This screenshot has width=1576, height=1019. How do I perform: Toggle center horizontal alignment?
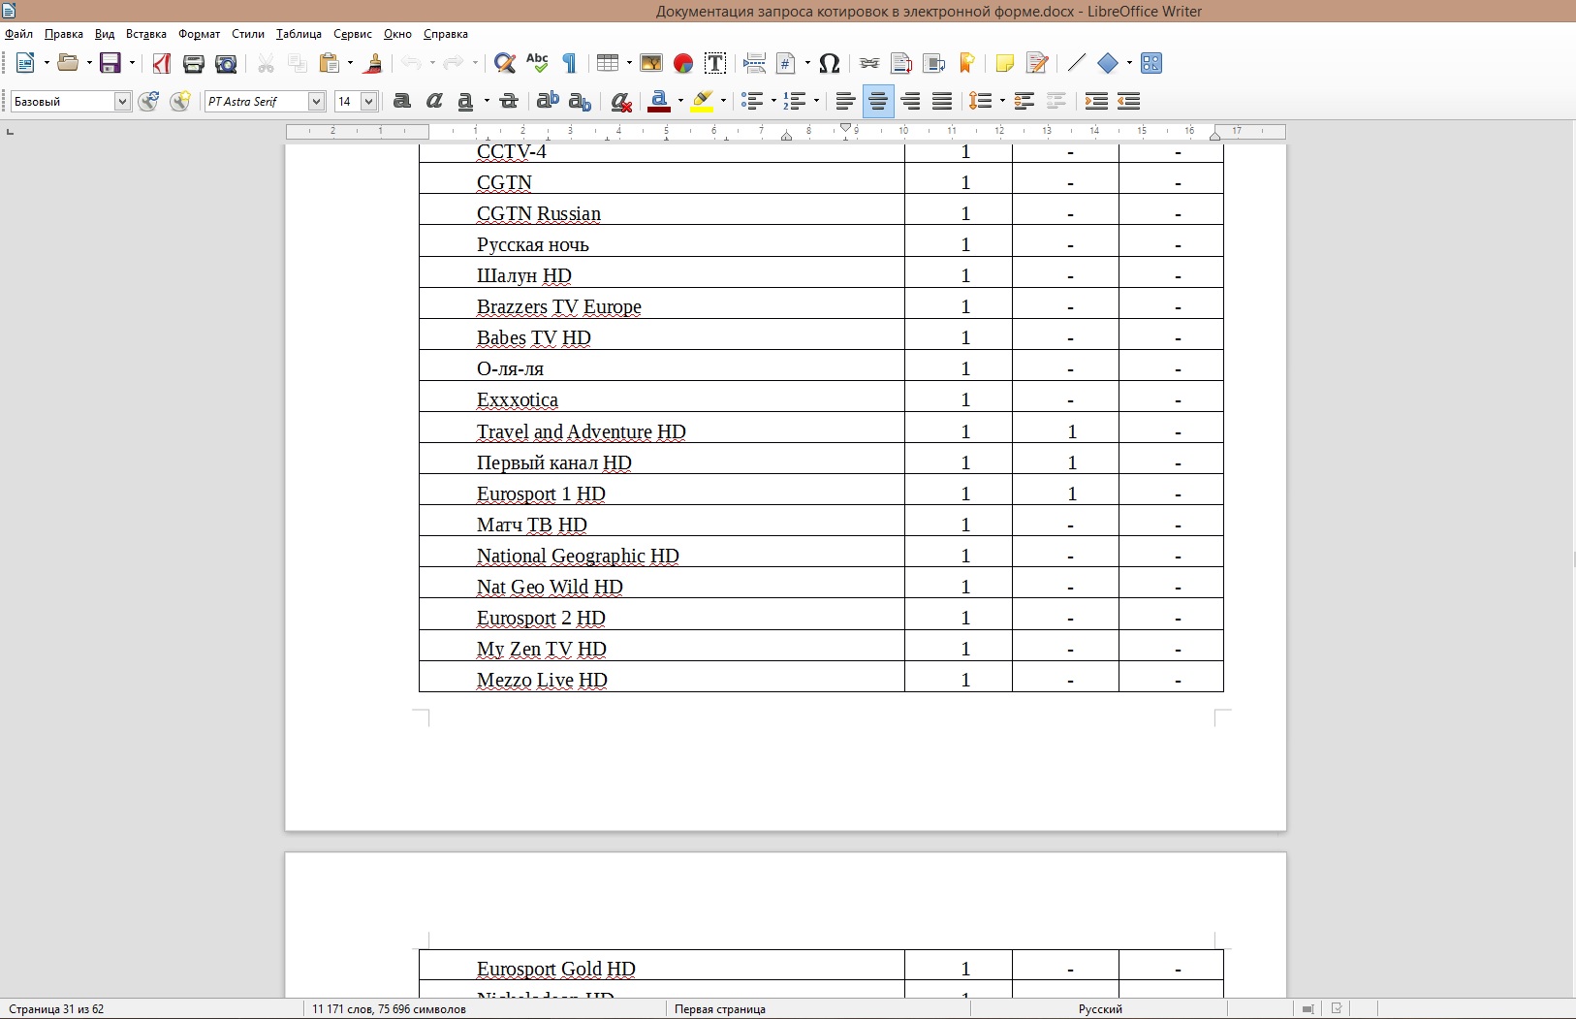point(878,102)
